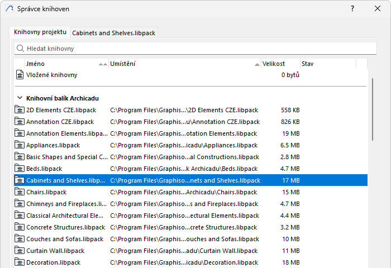Click the Stav column header
Viewport: 391px width, 268px height.
point(328,64)
